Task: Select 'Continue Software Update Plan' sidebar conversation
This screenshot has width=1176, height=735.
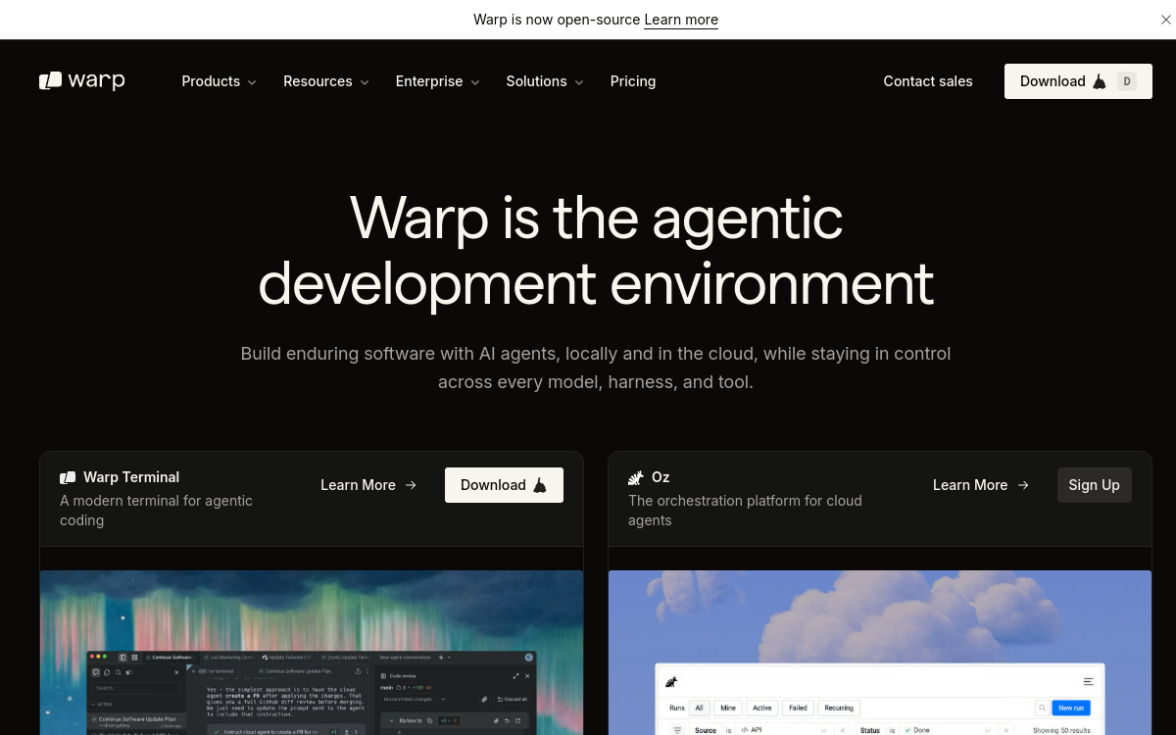Action: point(136,721)
